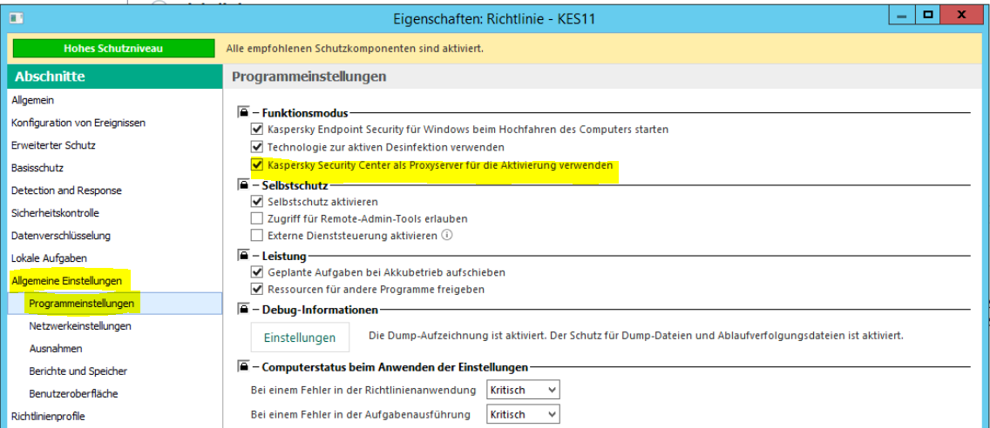Screen dimensions: 990x428
Task: Toggle Geplante Aufgaben bei Akkubetrieb aufschieben
Action: pos(256,272)
